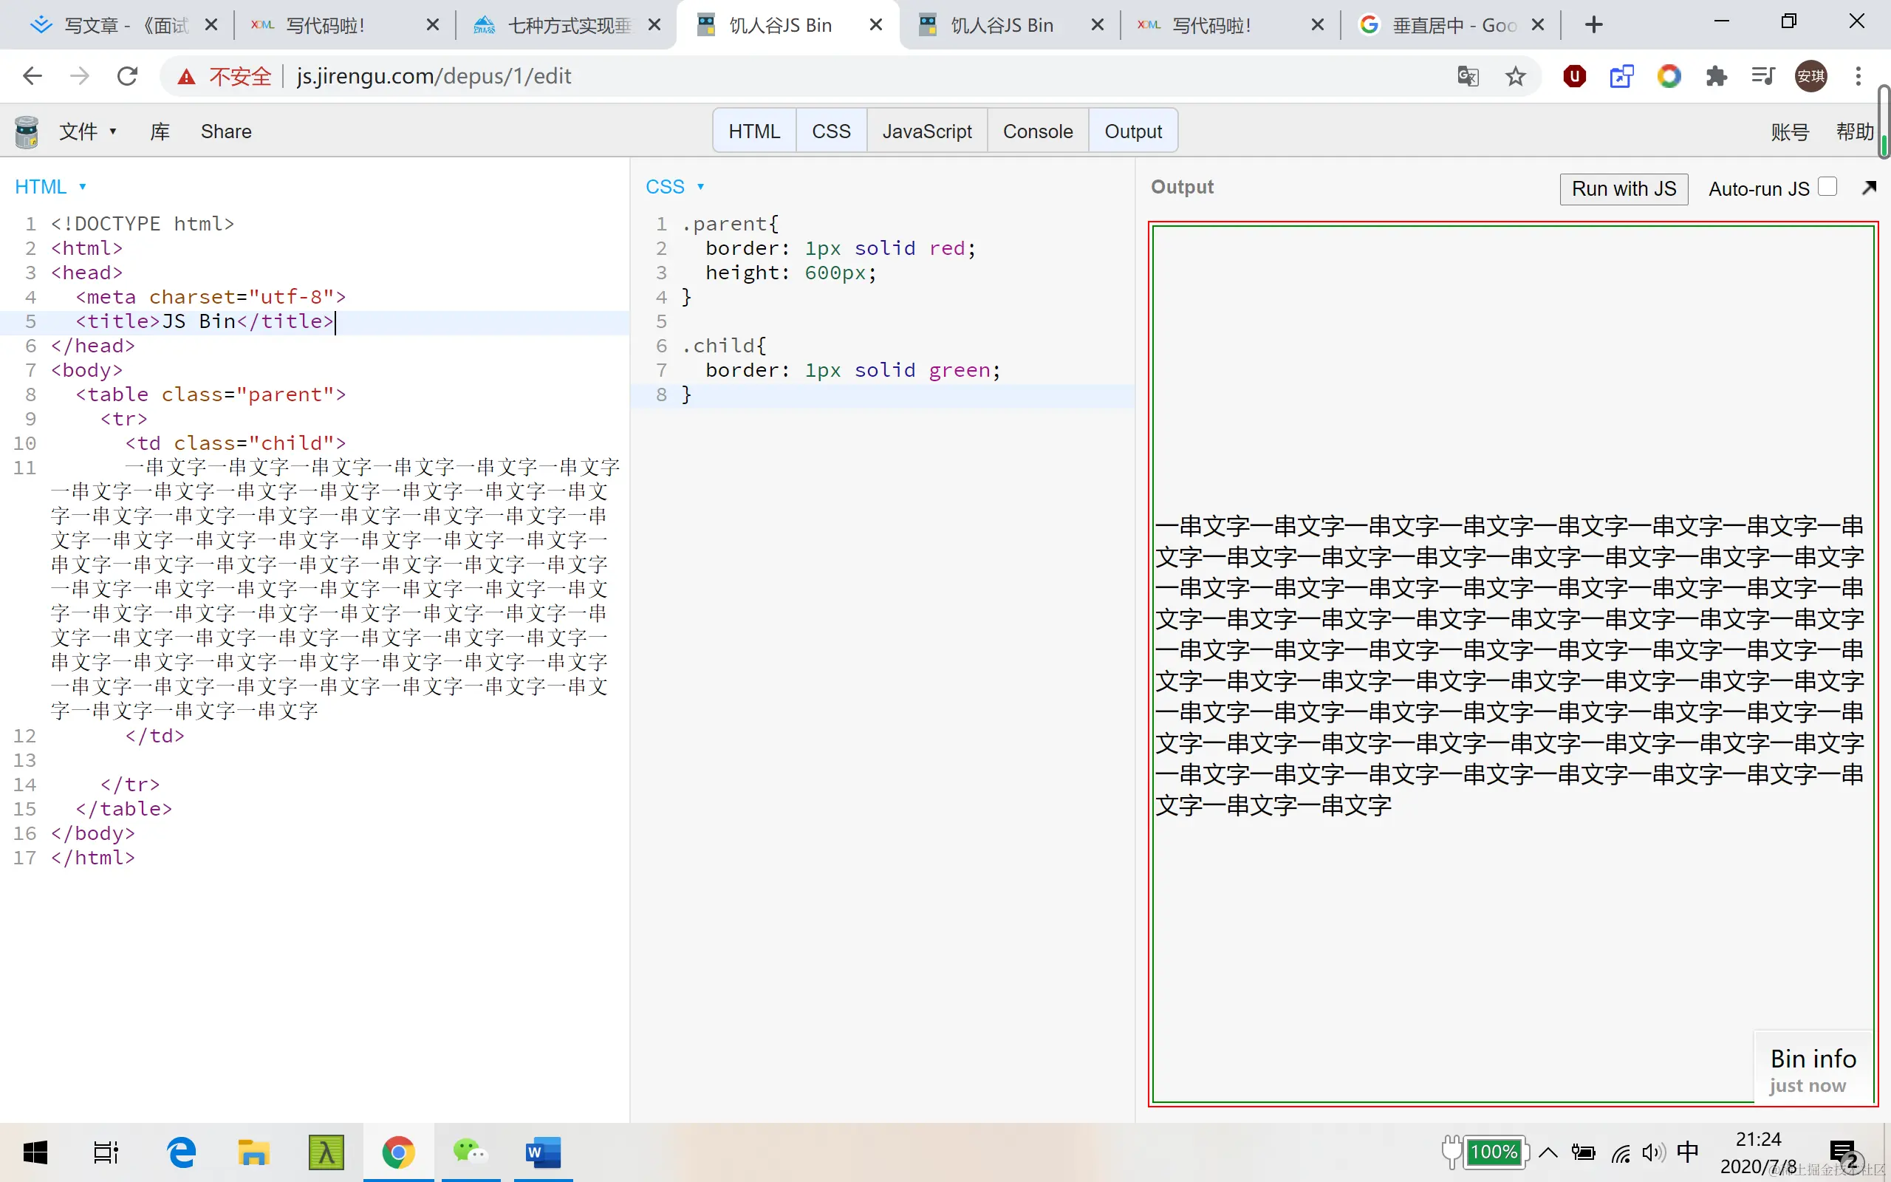1891x1182 pixels.
Task: Pop out the Output panel with arrow icon
Action: coord(1868,188)
